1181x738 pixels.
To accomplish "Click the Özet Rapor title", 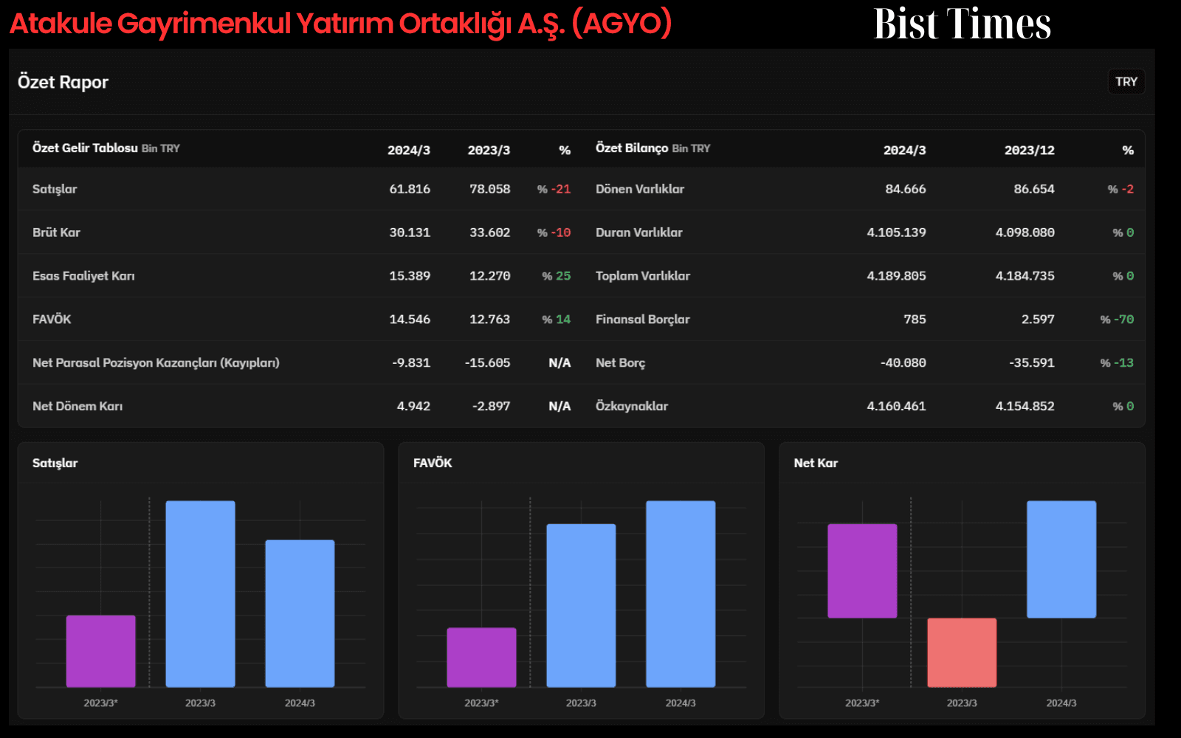I will (63, 82).
